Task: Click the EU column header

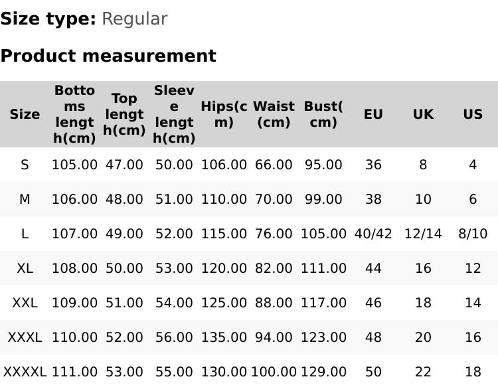Action: pos(373,114)
